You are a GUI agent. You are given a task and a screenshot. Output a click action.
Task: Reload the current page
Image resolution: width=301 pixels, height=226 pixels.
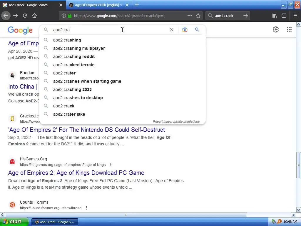coord(25,16)
